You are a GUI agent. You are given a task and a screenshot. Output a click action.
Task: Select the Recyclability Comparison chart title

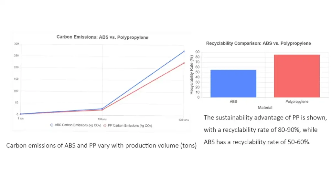pyautogui.click(x=259, y=43)
